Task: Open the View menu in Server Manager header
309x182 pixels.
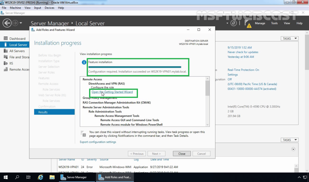Action: [x=287, y=23]
